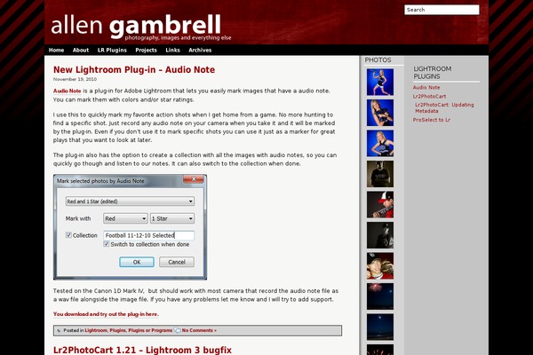Follow the bold Audio Note link in the first paragraph
The width and height of the screenshot is (533, 355).
pyautogui.click(x=67, y=91)
